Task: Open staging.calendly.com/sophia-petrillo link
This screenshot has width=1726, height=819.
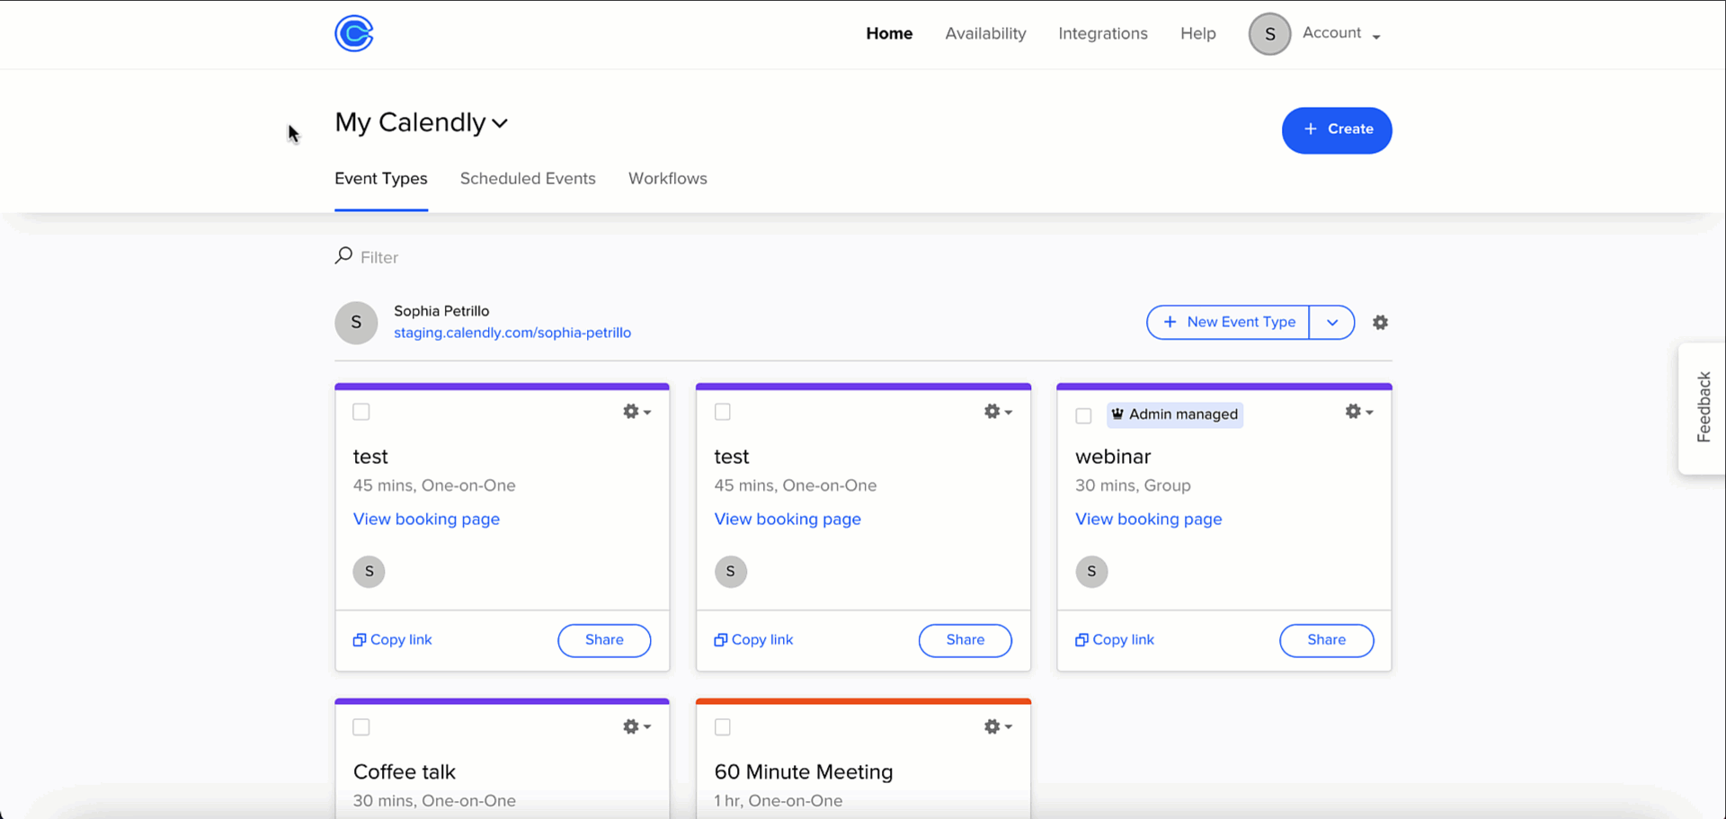Action: (512, 333)
